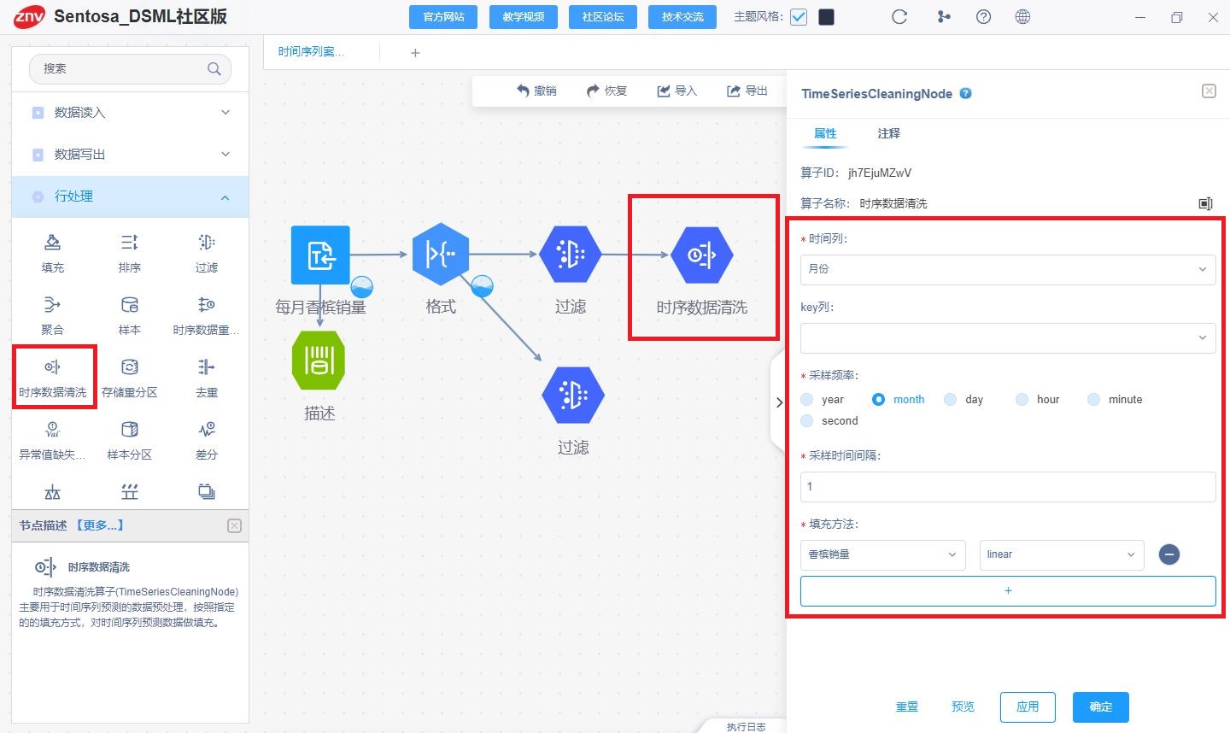Expand the 数据写出 category
This screenshot has height=733, width=1230.
tap(130, 155)
